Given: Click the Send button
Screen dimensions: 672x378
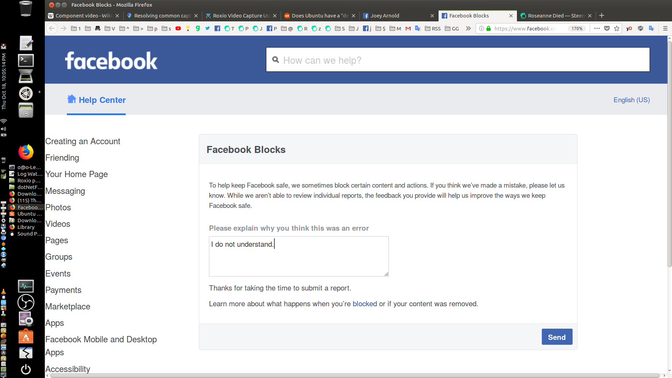Looking at the screenshot, I should tap(557, 337).
